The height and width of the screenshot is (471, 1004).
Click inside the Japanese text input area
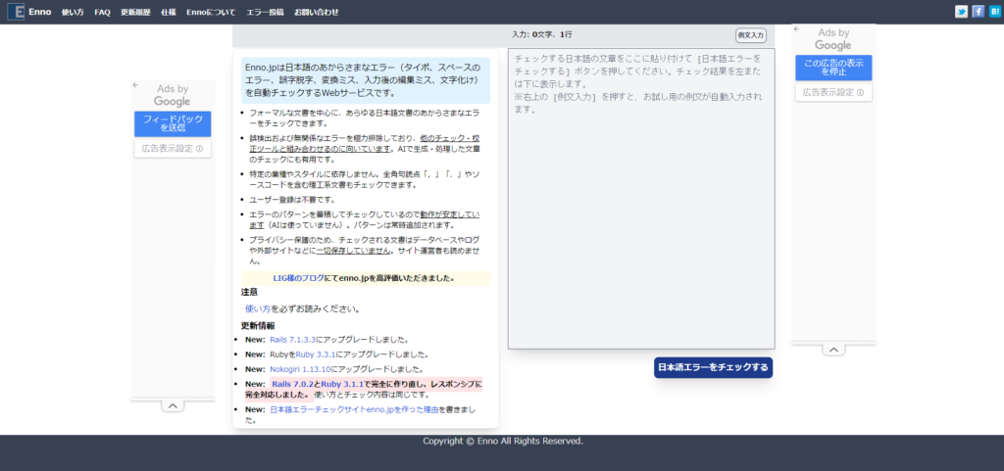pyautogui.click(x=641, y=215)
